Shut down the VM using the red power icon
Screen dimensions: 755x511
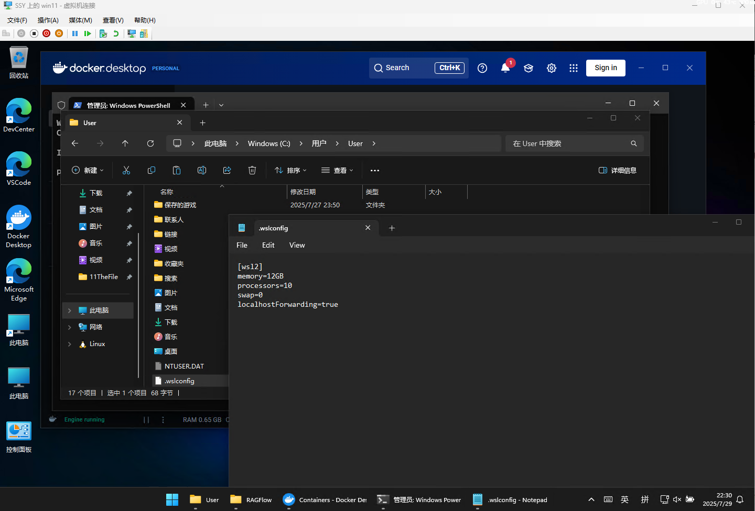(47, 34)
